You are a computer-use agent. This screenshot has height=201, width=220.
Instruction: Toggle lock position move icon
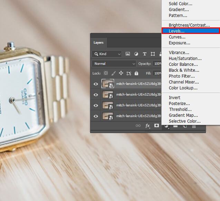(121, 73)
